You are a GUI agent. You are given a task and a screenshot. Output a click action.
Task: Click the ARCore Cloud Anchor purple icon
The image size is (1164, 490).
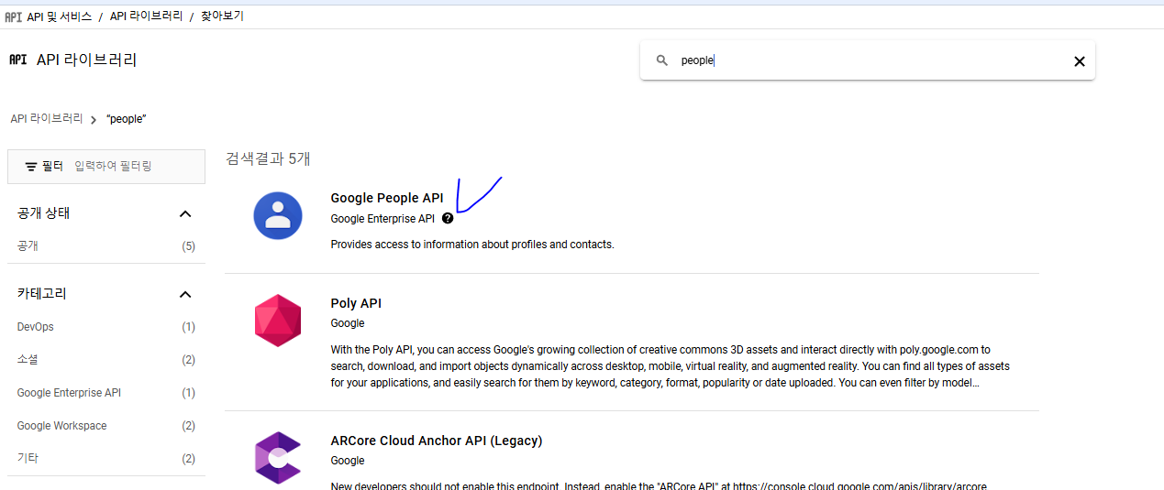pyautogui.click(x=278, y=458)
